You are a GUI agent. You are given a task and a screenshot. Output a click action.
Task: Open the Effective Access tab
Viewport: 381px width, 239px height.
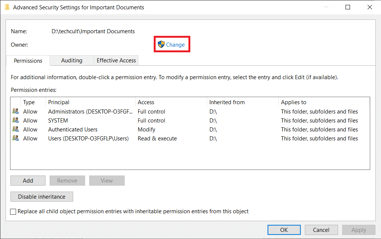116,60
